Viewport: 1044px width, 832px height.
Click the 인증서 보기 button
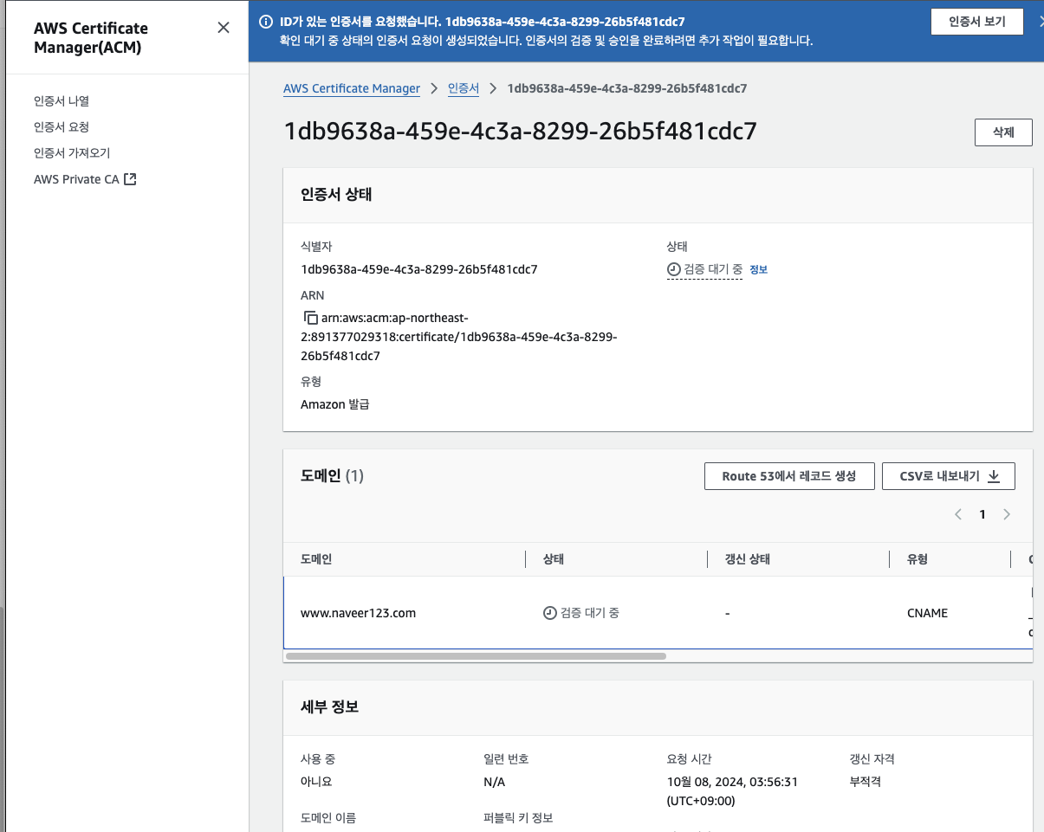pyautogui.click(x=977, y=22)
